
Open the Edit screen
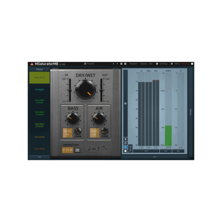(151, 64)
